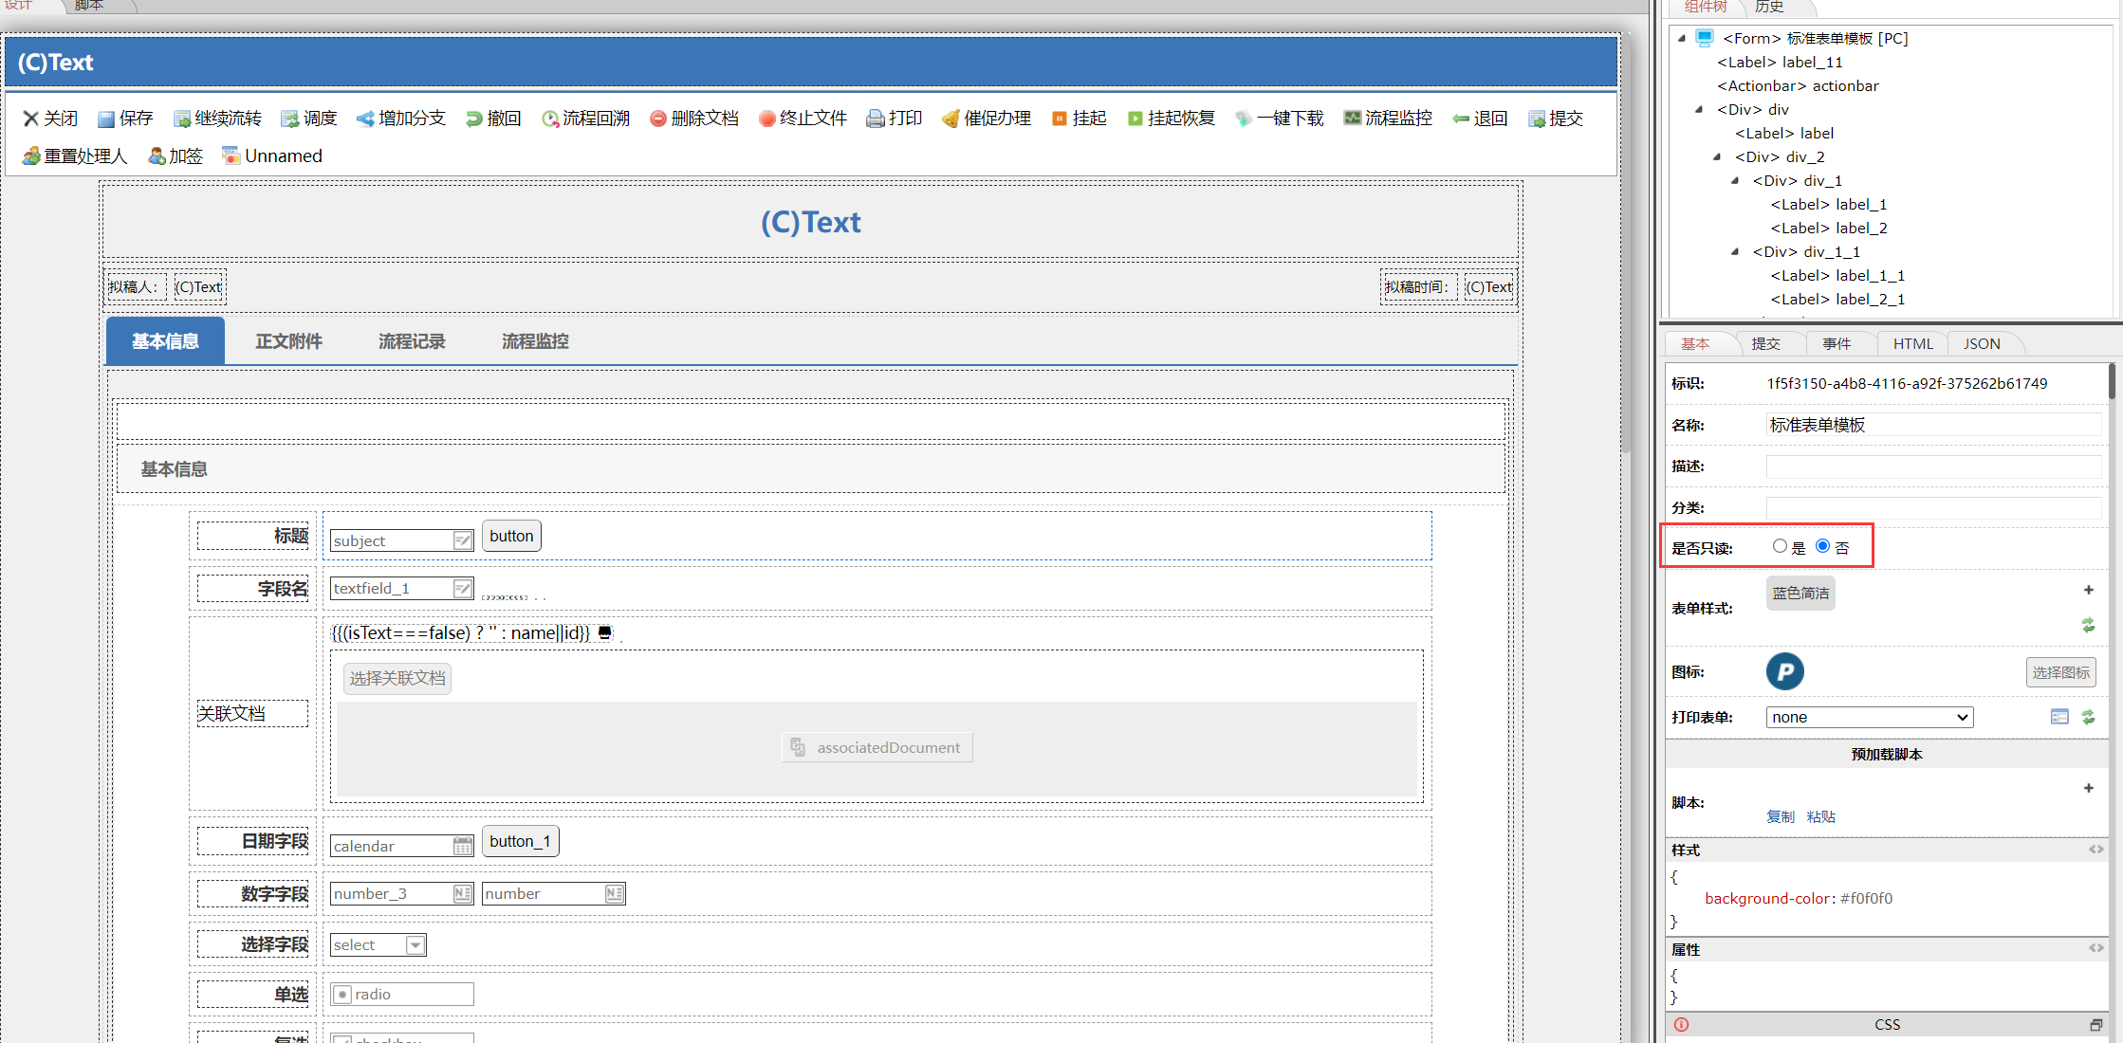The image size is (2123, 1043).
Task: Click the blue P form icon
Action: click(1784, 671)
